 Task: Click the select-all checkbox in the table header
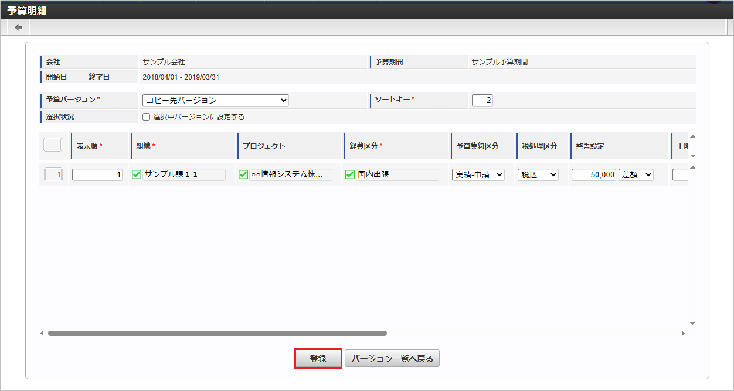(x=53, y=144)
